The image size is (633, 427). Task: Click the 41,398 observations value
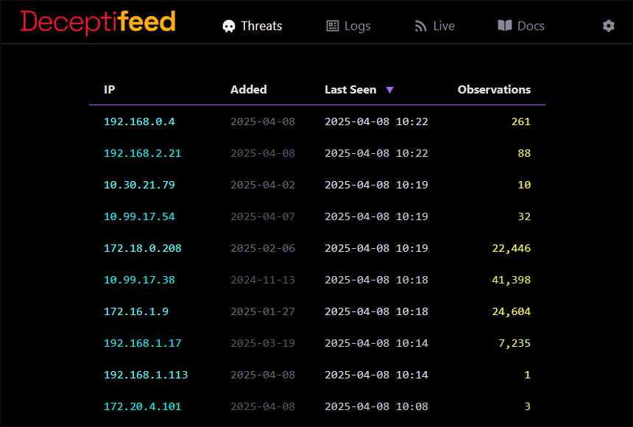click(x=511, y=280)
